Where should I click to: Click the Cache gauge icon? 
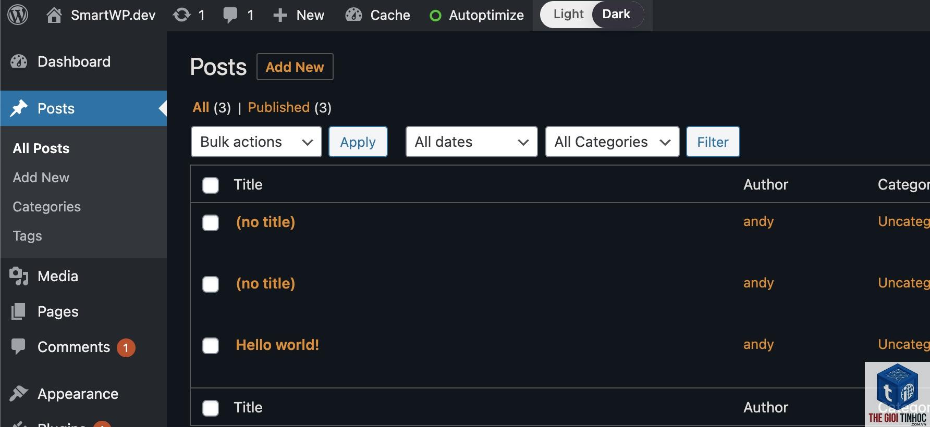point(353,15)
